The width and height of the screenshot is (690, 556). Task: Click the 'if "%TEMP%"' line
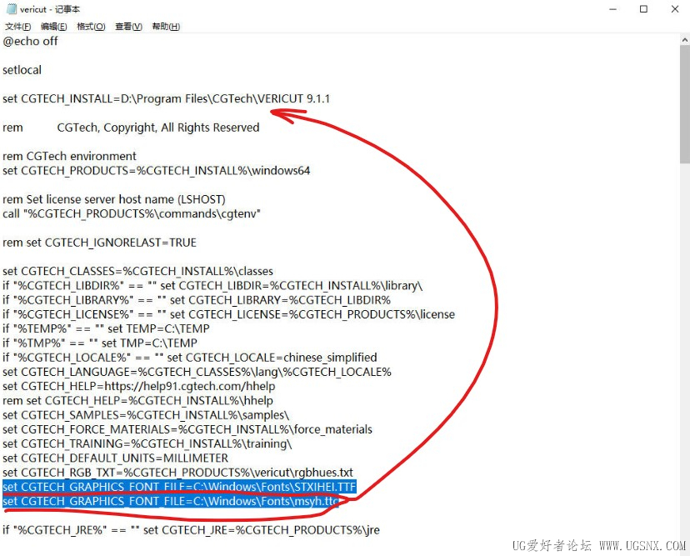(106, 328)
